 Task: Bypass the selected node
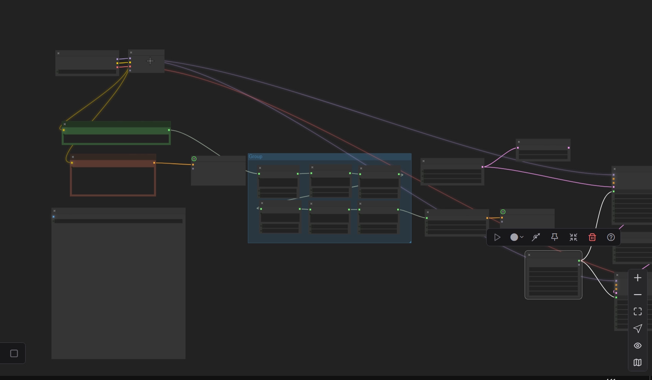[536, 237]
